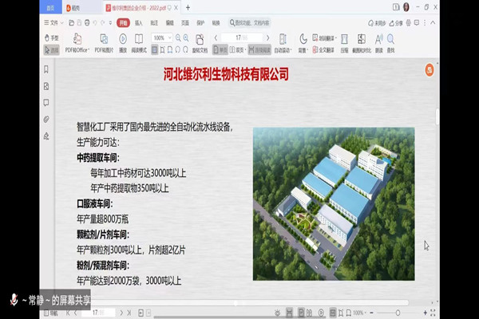479x319 pixels.
Task: Click the zoom slider in status bar
Action: pos(399,313)
